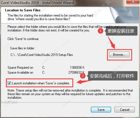
Task: Uncheck Launch installation when 'Save' is complete
Action: 9,83
